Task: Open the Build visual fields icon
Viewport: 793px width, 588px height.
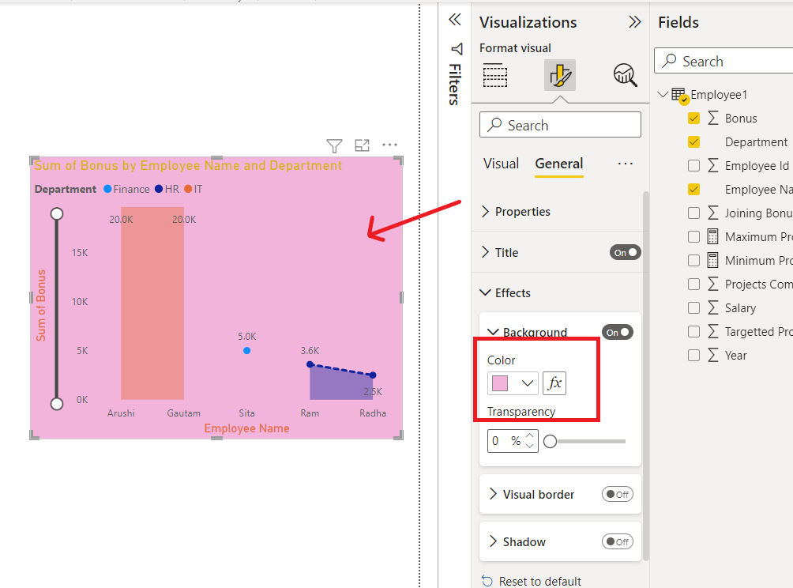Action: [x=494, y=75]
